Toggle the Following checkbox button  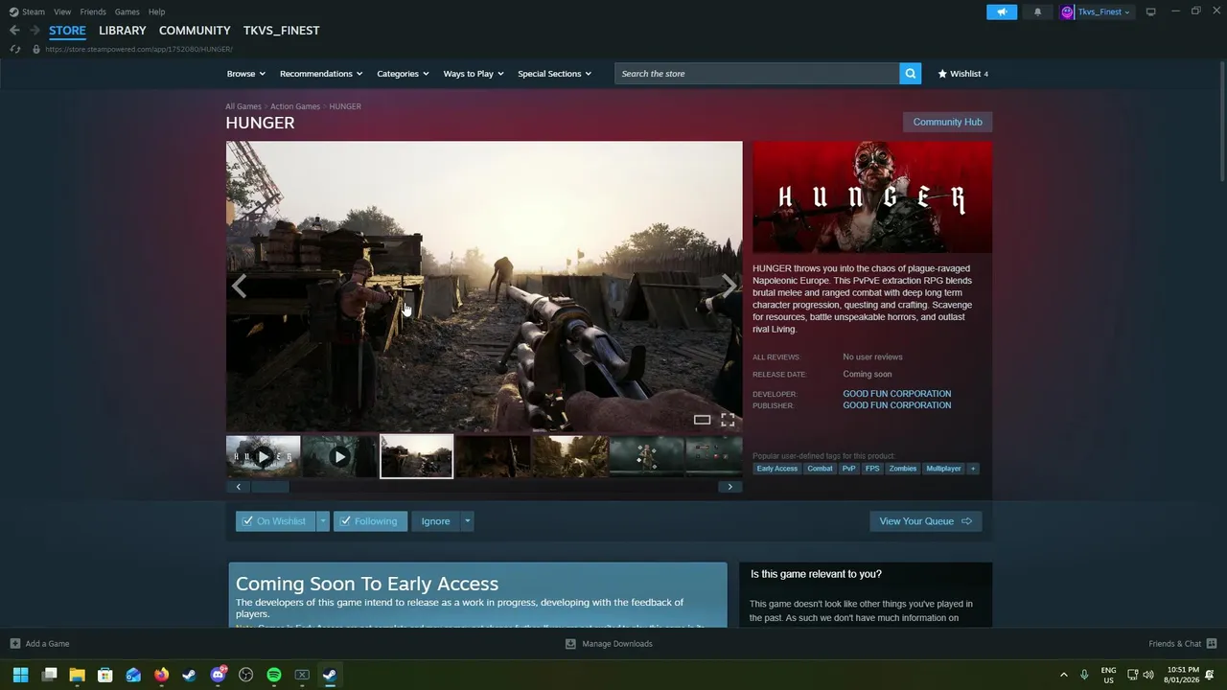point(370,521)
